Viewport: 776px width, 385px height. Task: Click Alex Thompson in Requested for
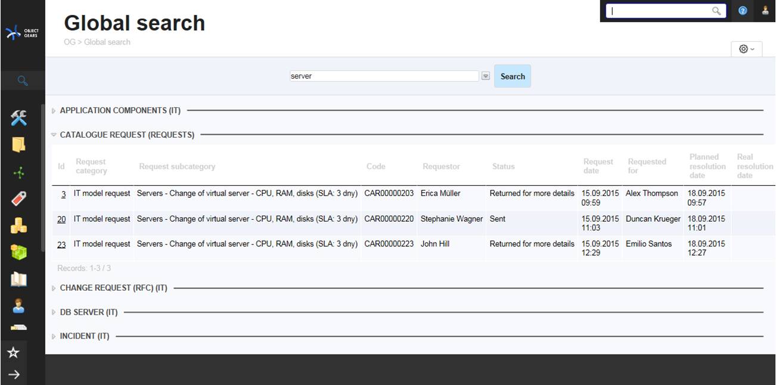(x=652, y=194)
